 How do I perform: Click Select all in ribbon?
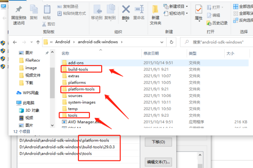coord(243,6)
